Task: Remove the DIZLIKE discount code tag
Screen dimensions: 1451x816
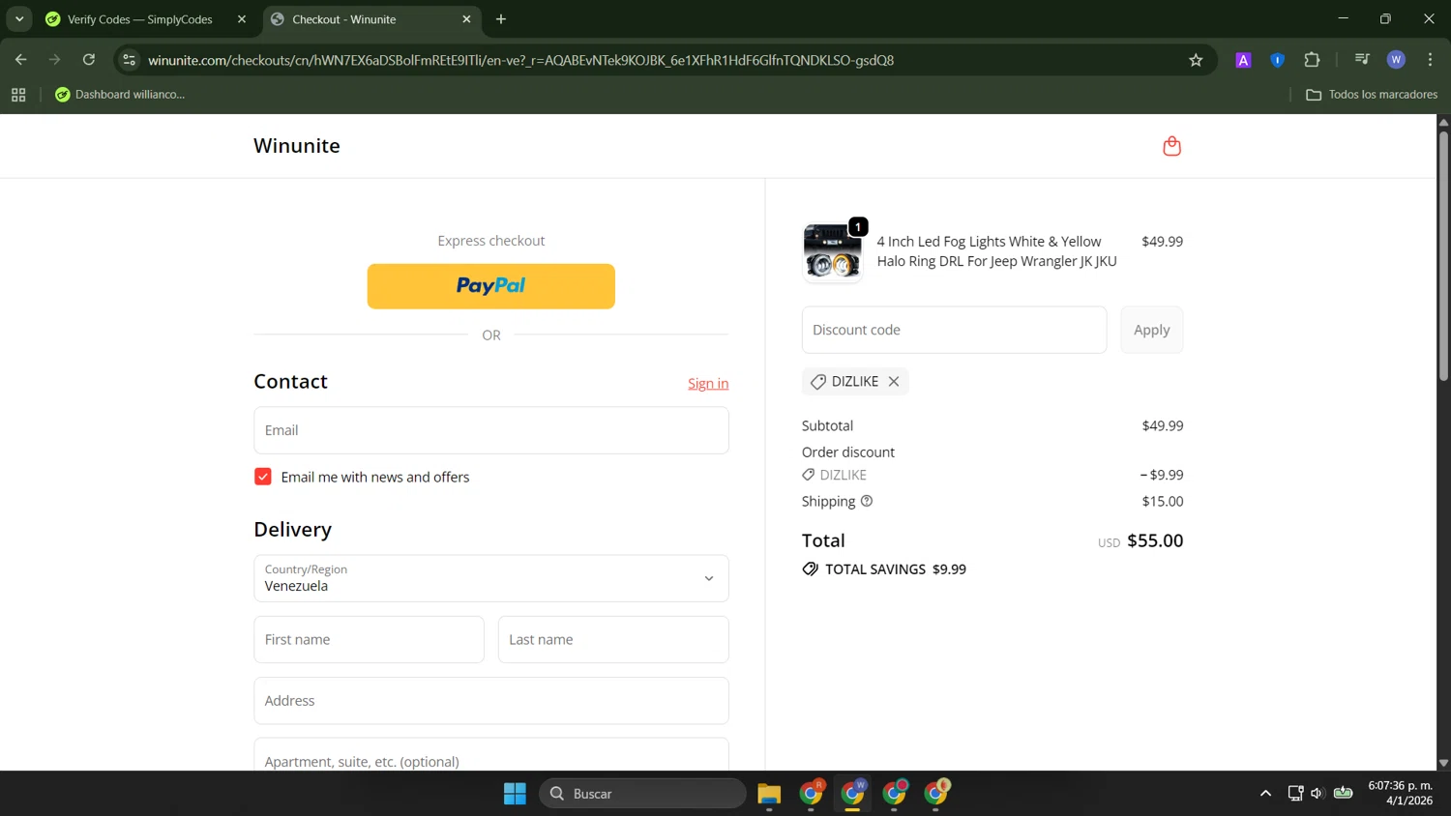Action: click(894, 382)
